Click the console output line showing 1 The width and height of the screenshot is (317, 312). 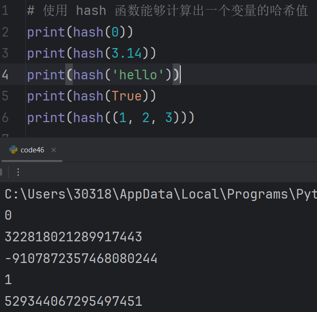(8, 280)
